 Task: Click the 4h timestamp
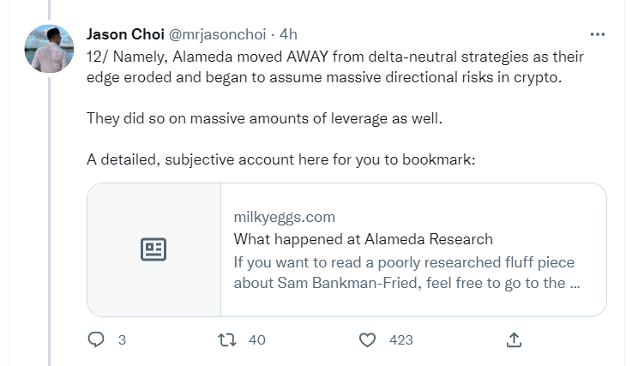[288, 34]
